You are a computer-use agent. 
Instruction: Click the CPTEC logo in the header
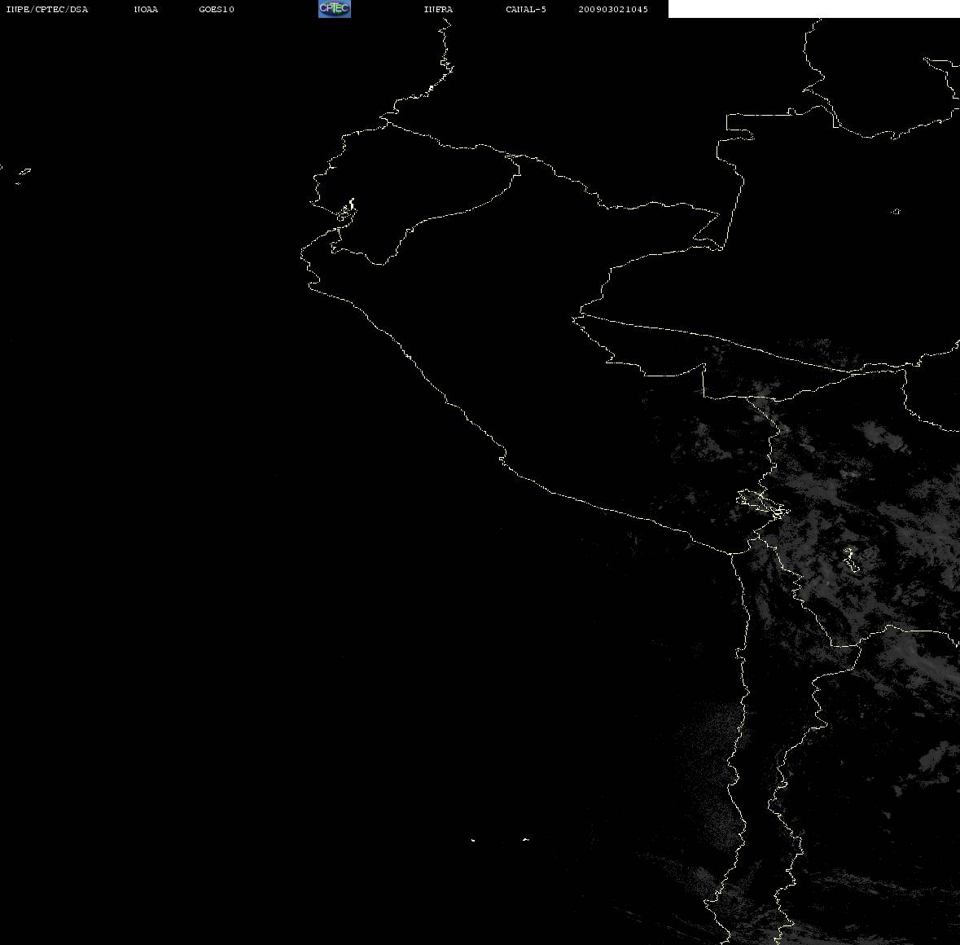[335, 9]
